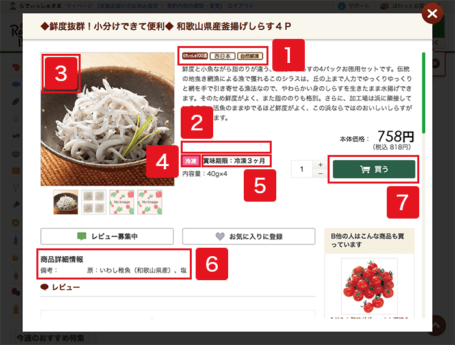
Task: Open the マイページ link
Action: point(79,6)
